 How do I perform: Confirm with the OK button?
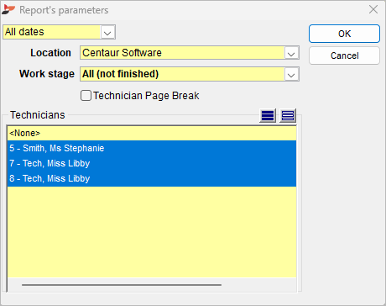coord(344,34)
